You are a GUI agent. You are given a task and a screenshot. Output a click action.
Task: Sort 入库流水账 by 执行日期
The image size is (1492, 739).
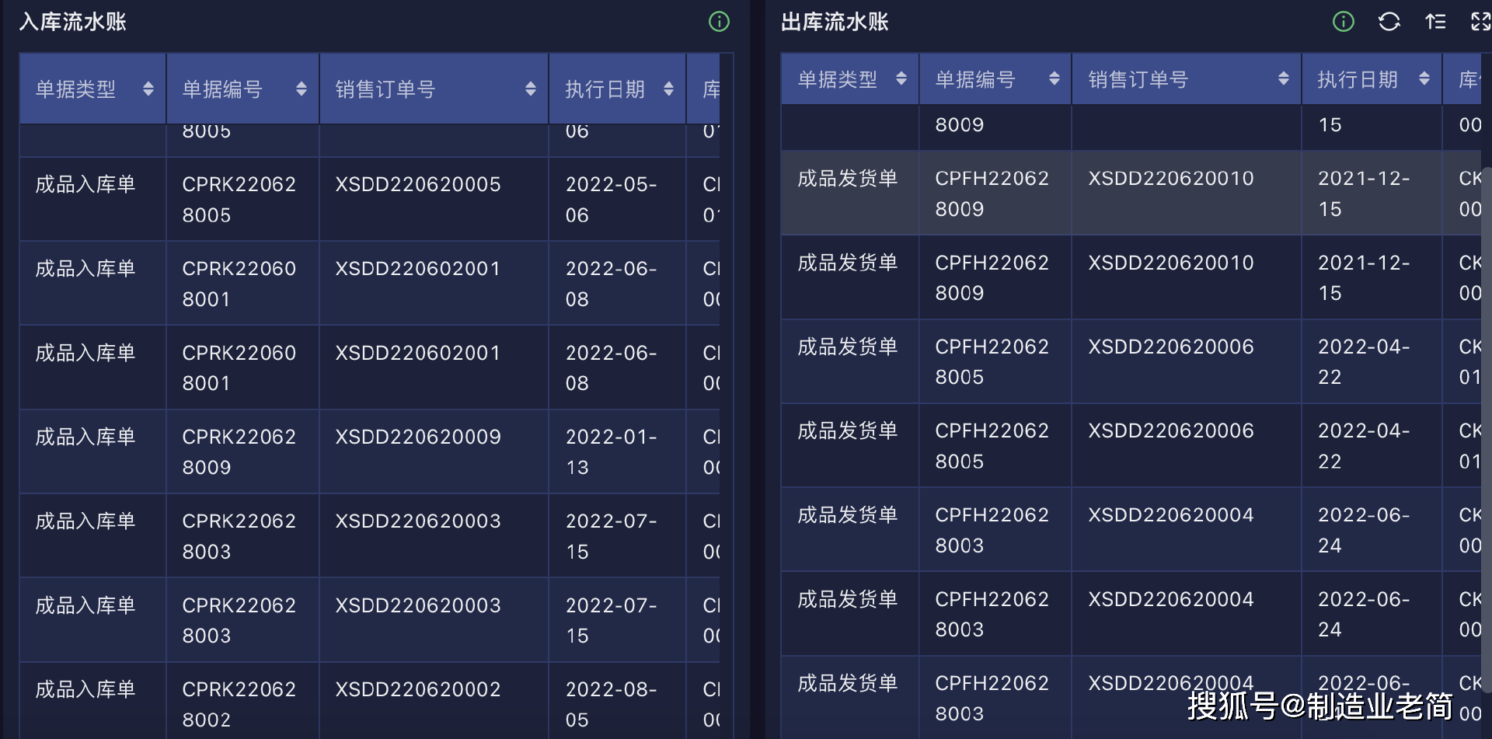[669, 89]
